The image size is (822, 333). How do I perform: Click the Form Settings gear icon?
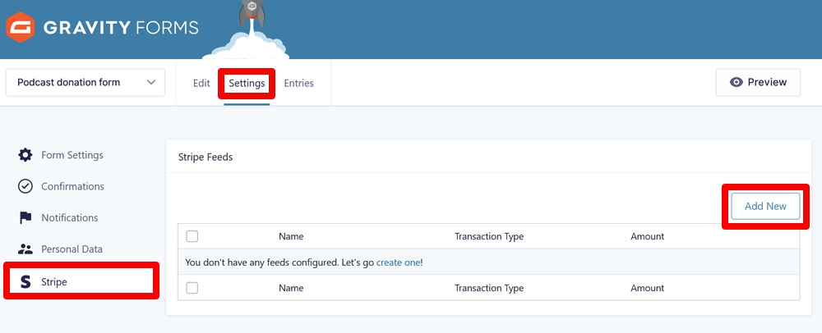click(x=25, y=155)
